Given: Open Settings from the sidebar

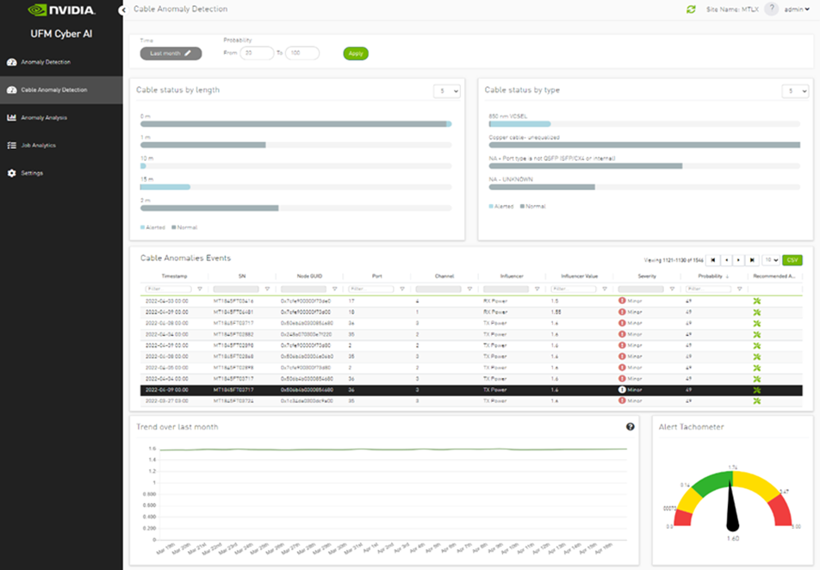Looking at the screenshot, I should 32,173.
